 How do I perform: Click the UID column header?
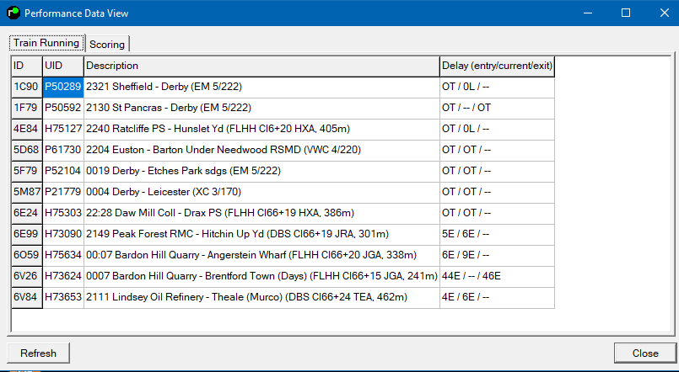[63, 66]
